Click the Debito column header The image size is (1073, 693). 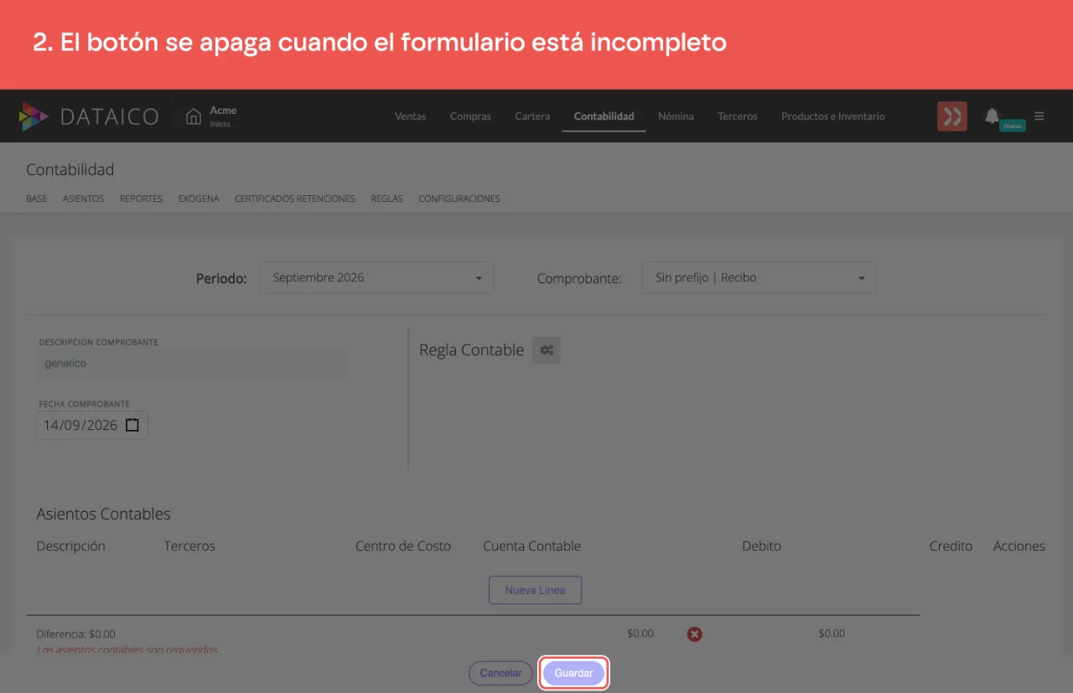pyautogui.click(x=761, y=546)
